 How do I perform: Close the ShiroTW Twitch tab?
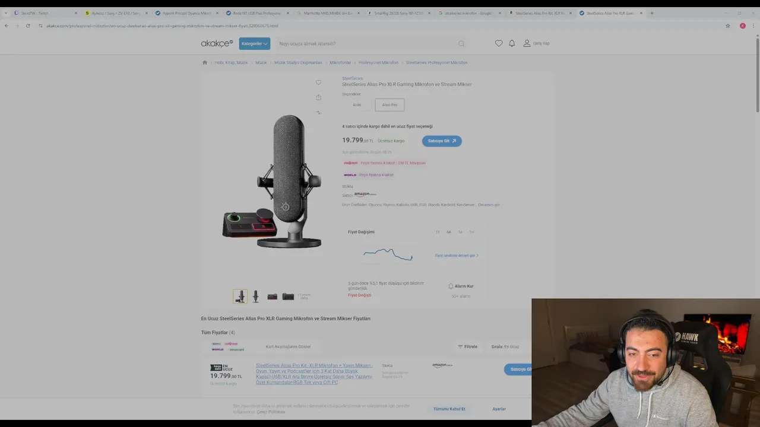tap(76, 13)
